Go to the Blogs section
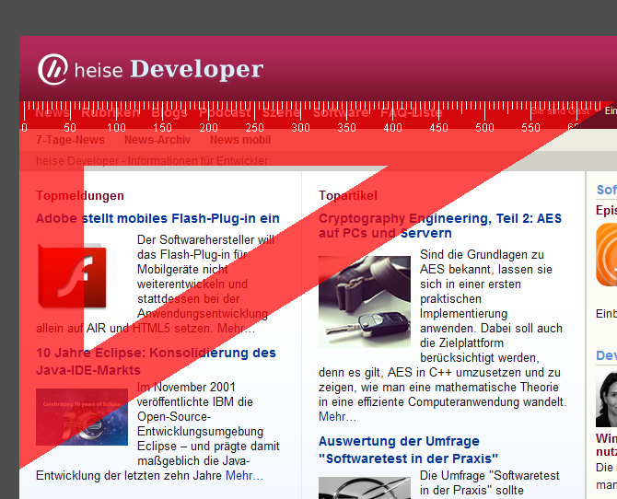 tap(169, 112)
